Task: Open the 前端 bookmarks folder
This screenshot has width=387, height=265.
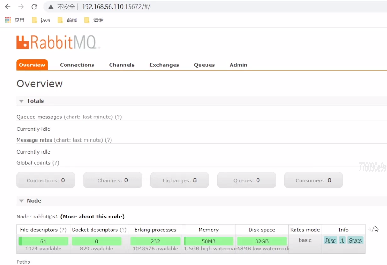Action: pos(67,20)
